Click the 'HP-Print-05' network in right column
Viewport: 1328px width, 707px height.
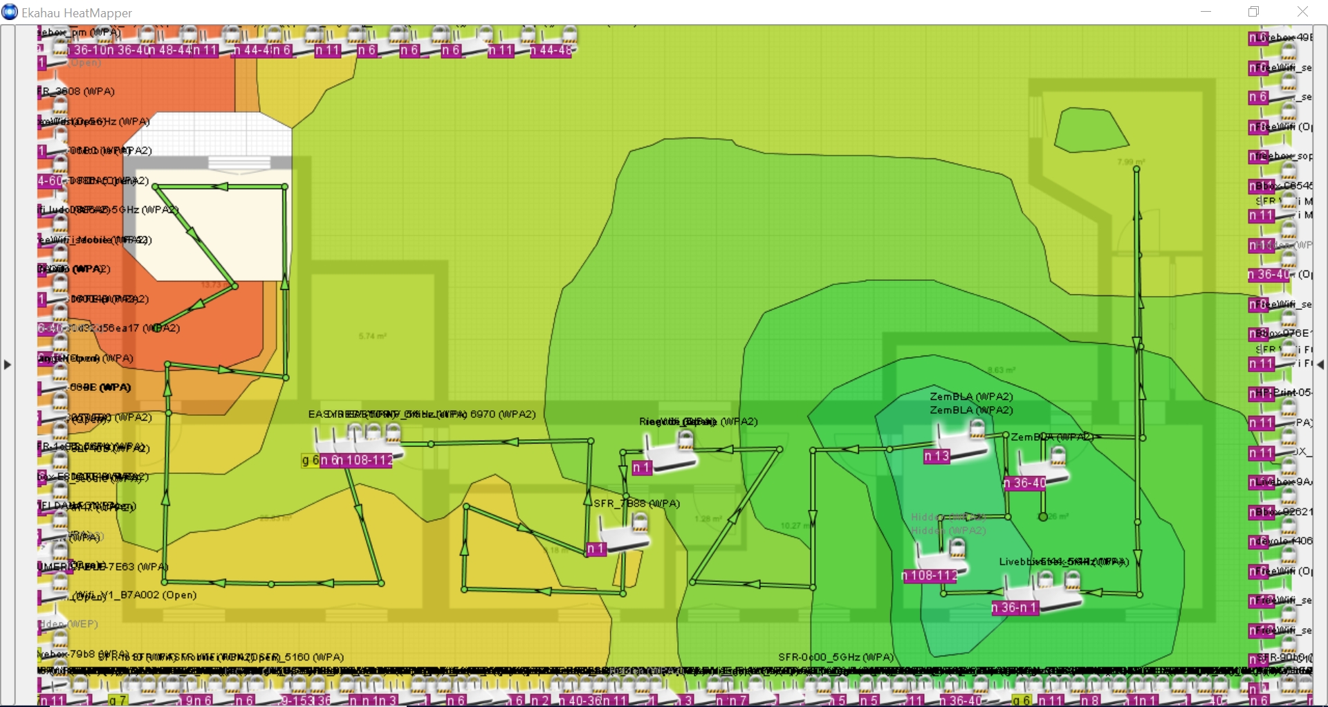1284,392
